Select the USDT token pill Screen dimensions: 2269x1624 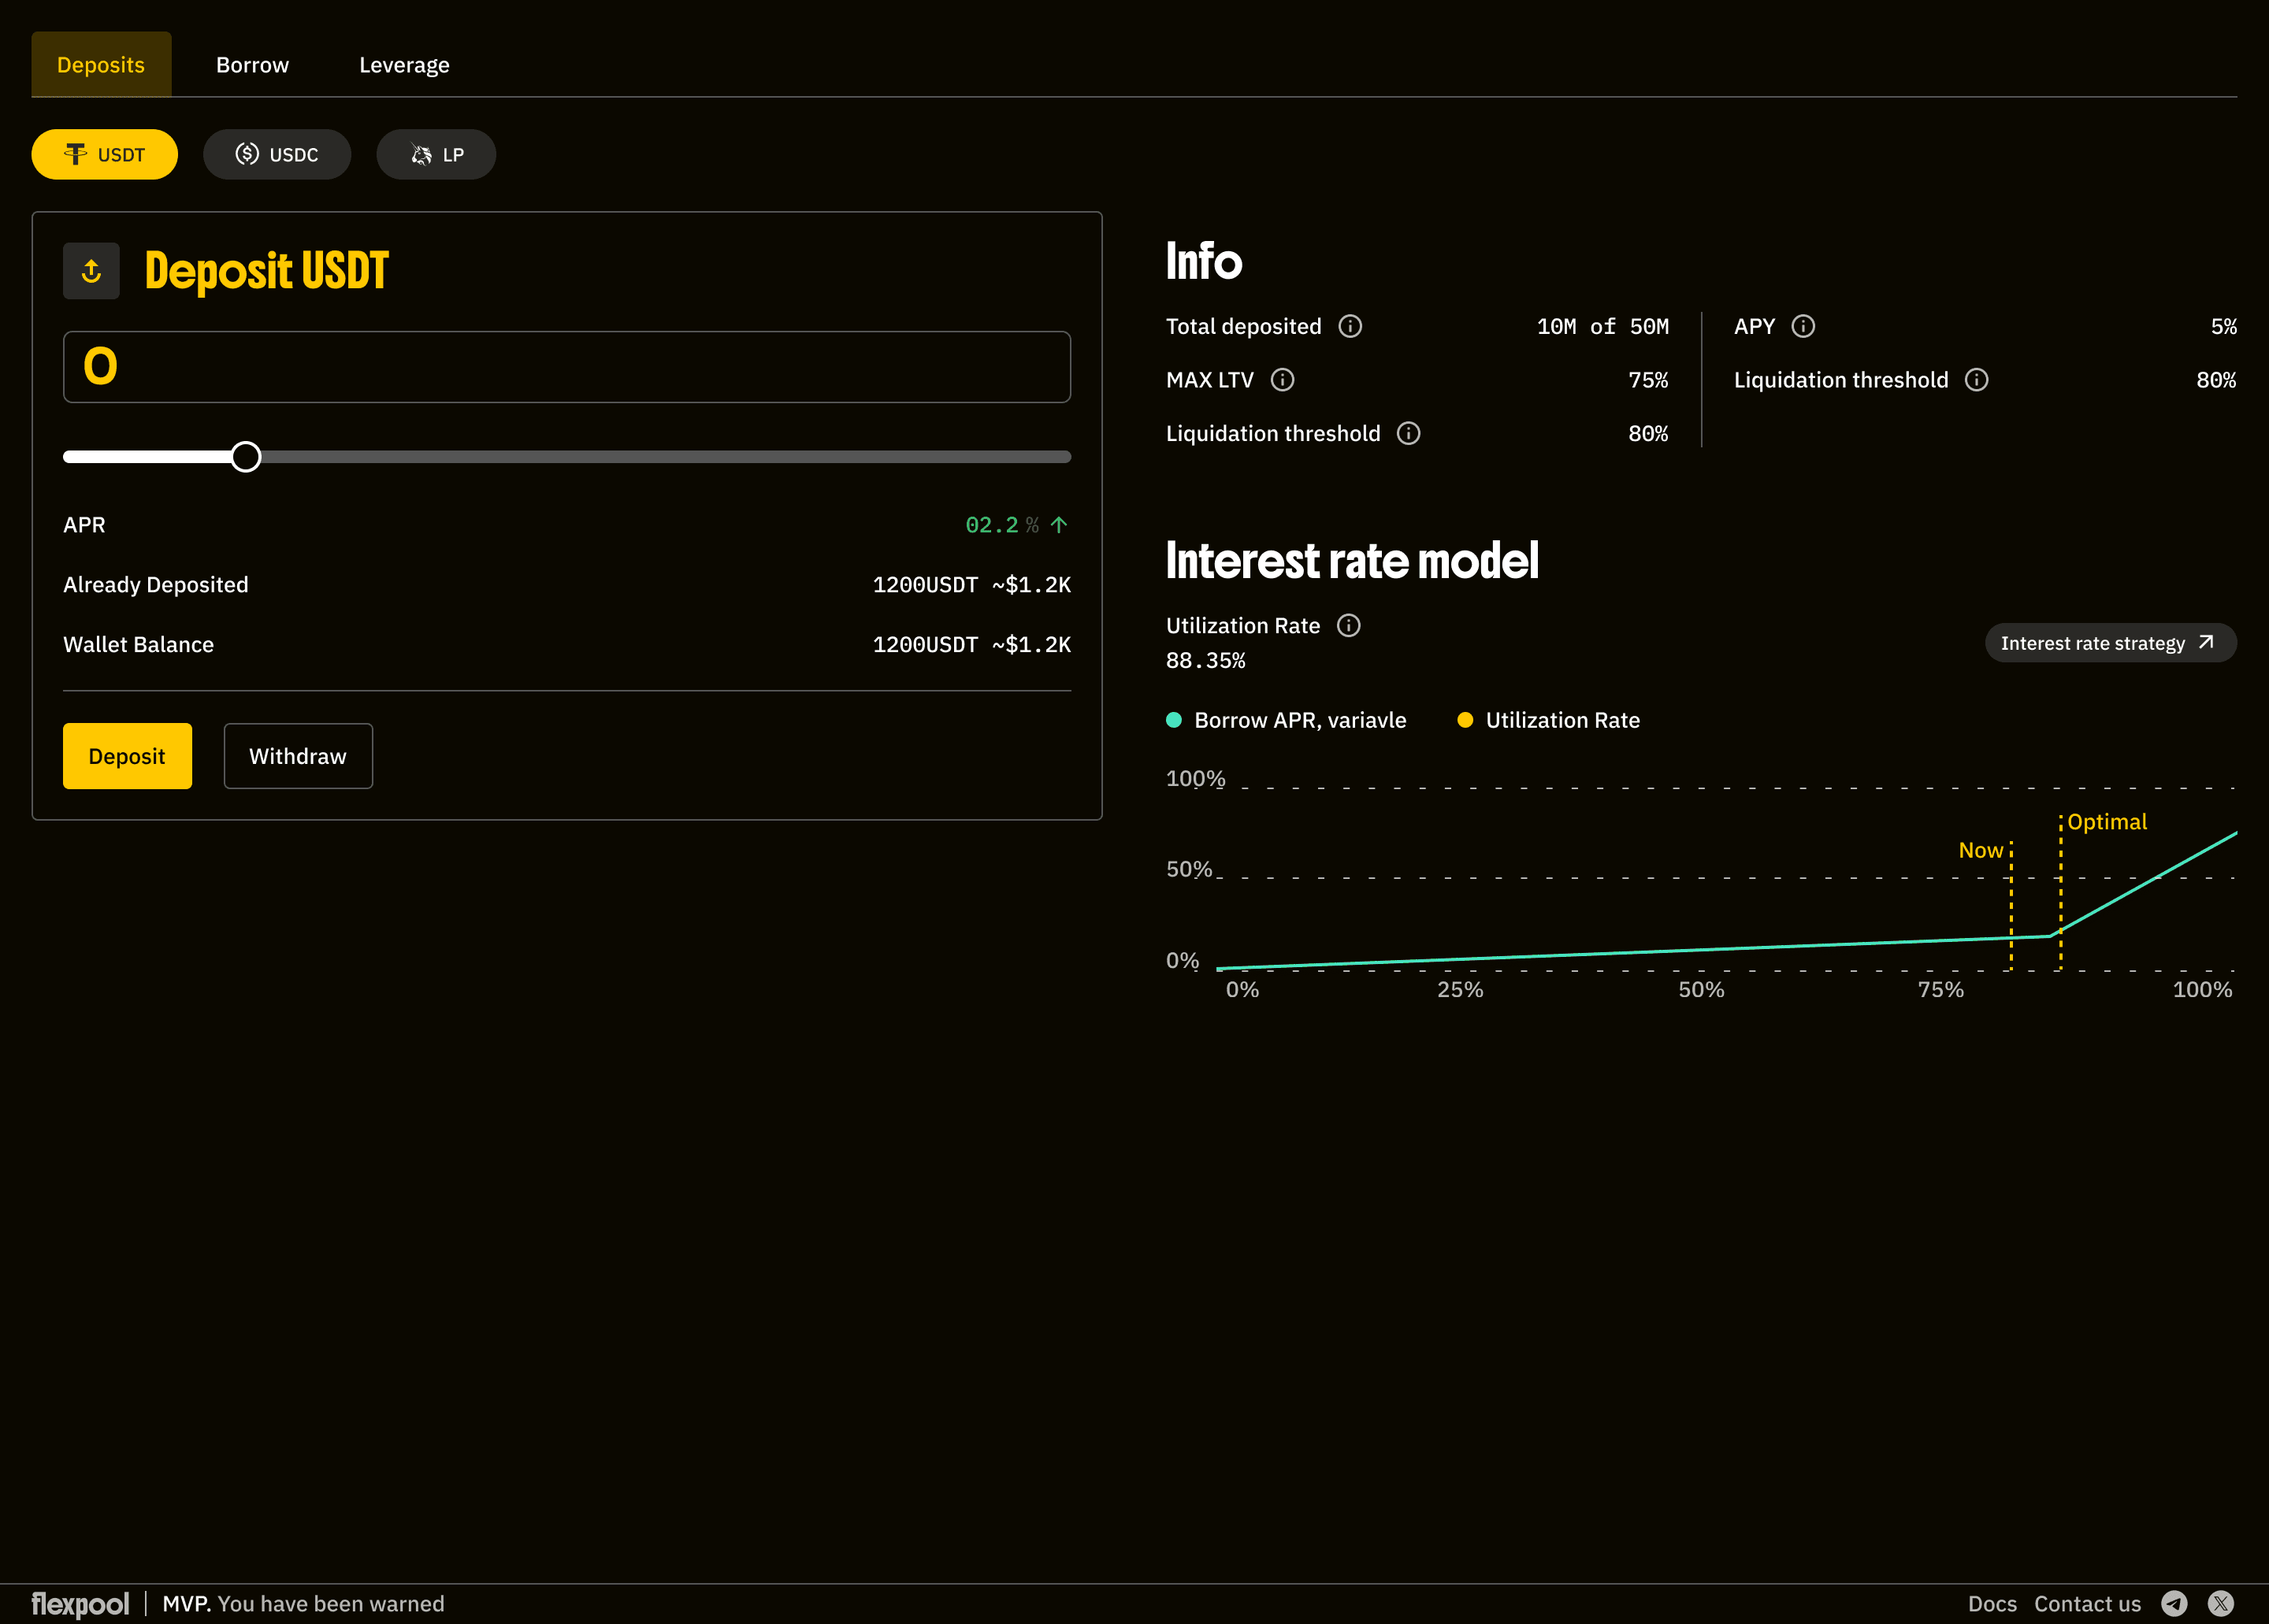(x=105, y=154)
